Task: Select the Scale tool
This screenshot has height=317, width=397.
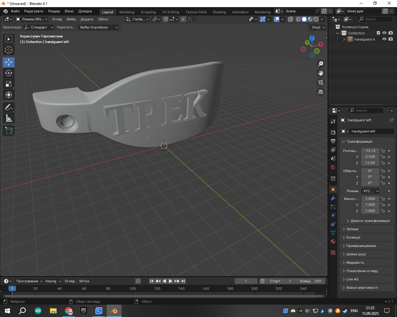Action: [x=9, y=84]
